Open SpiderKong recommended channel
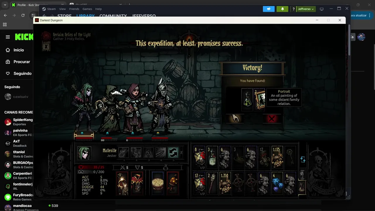Image resolution: width=375 pixels, height=211 pixels. [x=18, y=122]
